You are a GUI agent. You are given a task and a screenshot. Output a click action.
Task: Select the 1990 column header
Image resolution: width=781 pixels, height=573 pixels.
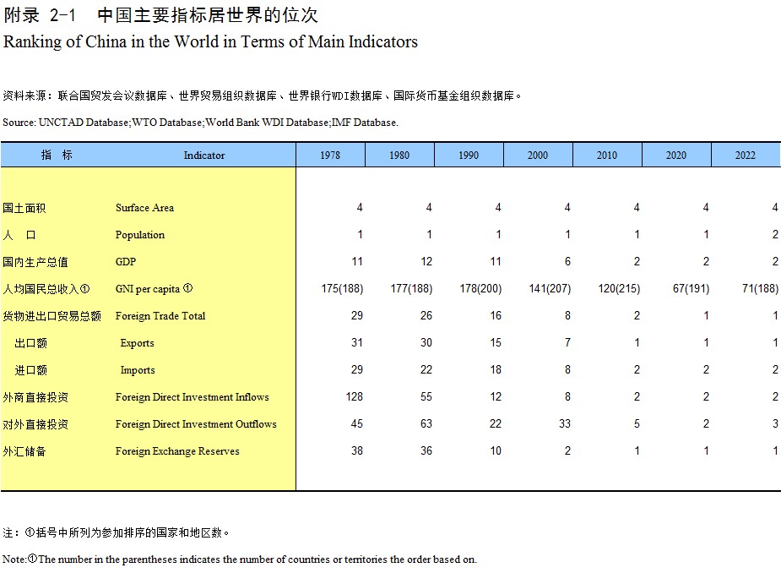pos(469,156)
